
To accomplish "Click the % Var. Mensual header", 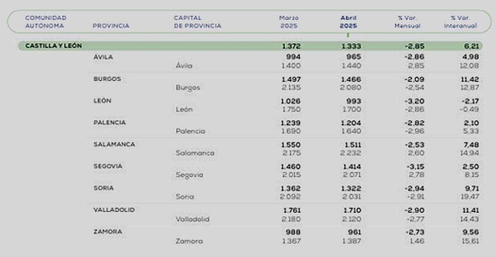I will (x=408, y=22).
